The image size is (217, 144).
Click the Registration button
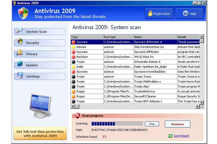(159, 14)
